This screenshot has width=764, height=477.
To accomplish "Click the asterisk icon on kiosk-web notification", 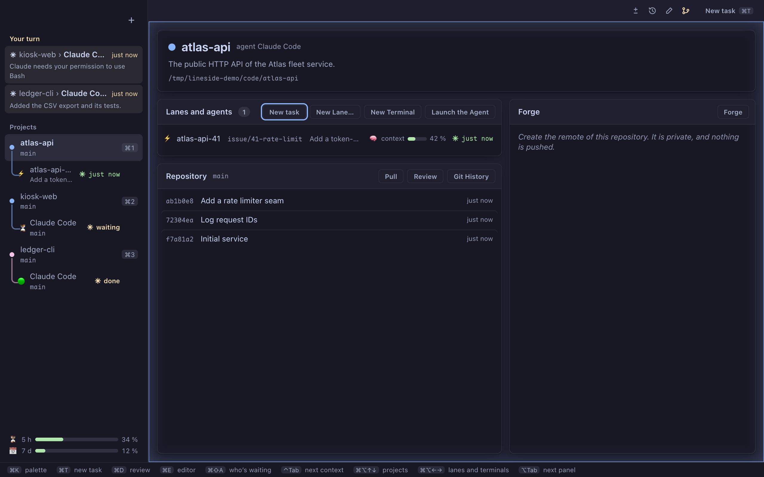I will click(x=13, y=55).
